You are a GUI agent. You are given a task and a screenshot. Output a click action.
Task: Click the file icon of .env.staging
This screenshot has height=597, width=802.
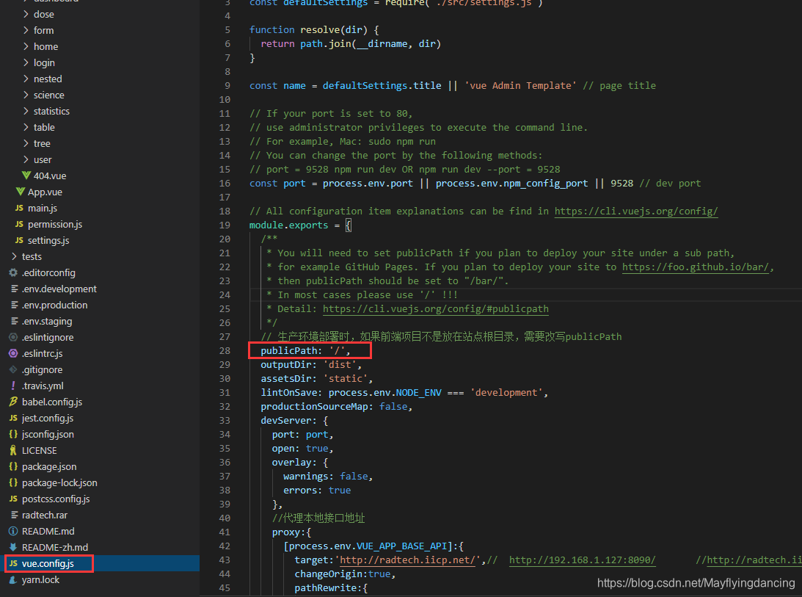[14, 321]
